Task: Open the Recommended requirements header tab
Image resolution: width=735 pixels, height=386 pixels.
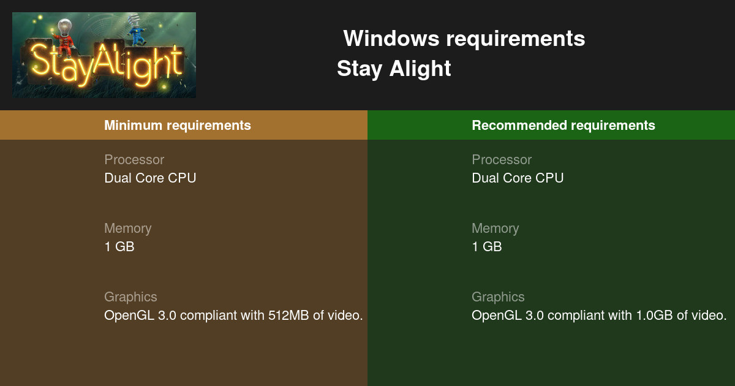Action: coord(551,125)
